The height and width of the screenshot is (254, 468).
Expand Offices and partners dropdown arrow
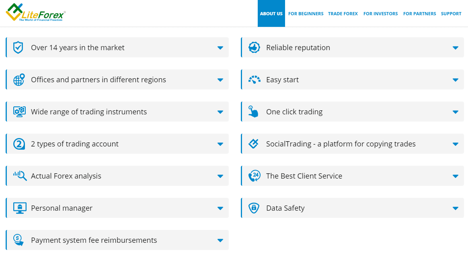click(x=220, y=80)
